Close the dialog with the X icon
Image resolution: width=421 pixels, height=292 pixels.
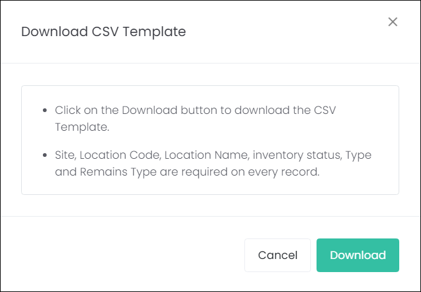(392, 22)
